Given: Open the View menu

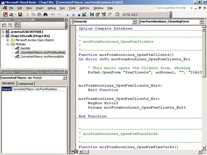Looking at the screenshot, I should click(x=29, y=8).
